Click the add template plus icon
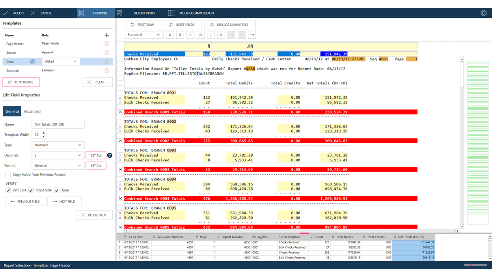Image resolution: width=492 pixels, height=277 pixels. tap(106, 35)
